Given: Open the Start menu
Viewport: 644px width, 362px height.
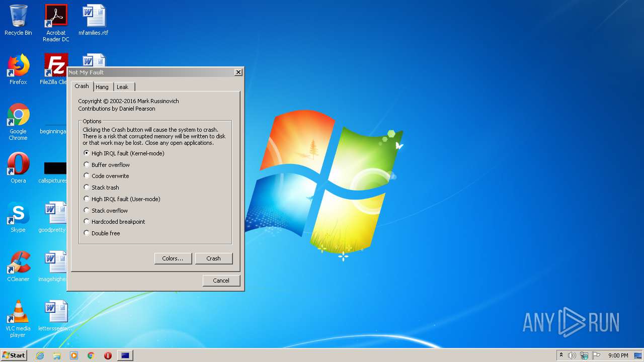Looking at the screenshot, I should pyautogui.click(x=14, y=355).
